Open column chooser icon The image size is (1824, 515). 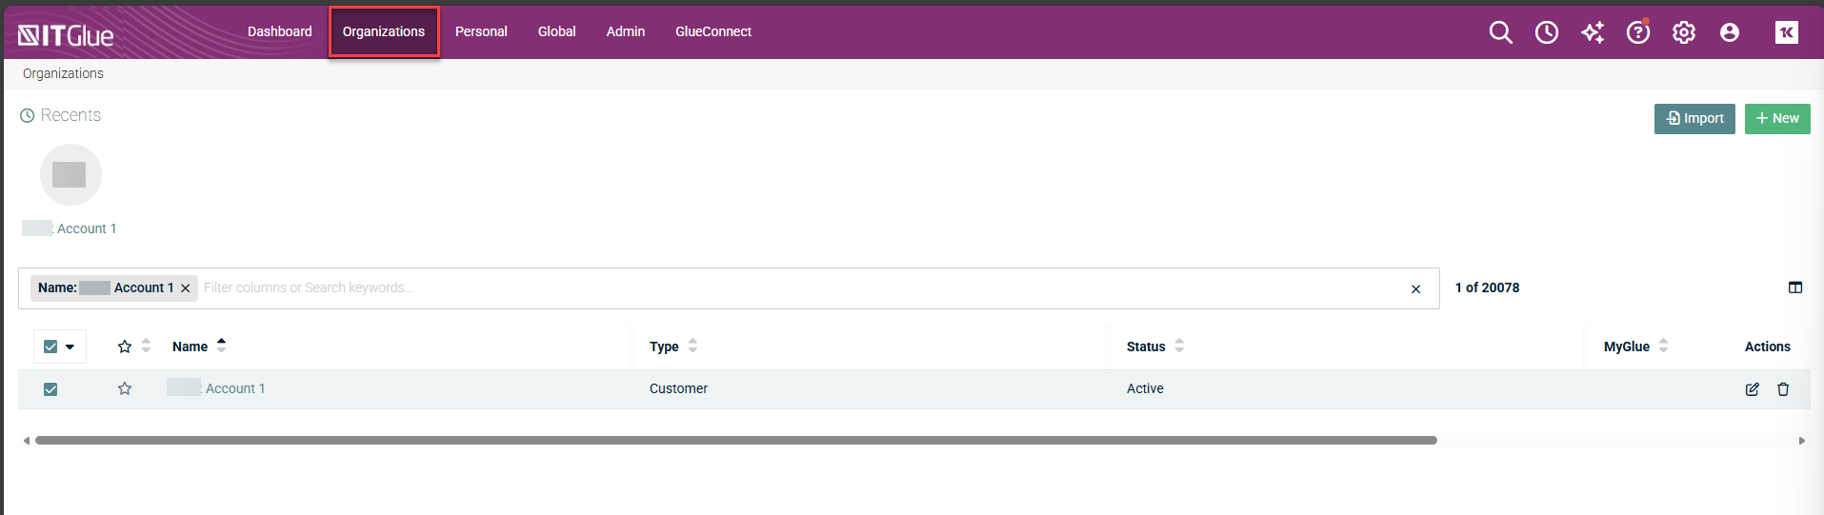point(1794,287)
